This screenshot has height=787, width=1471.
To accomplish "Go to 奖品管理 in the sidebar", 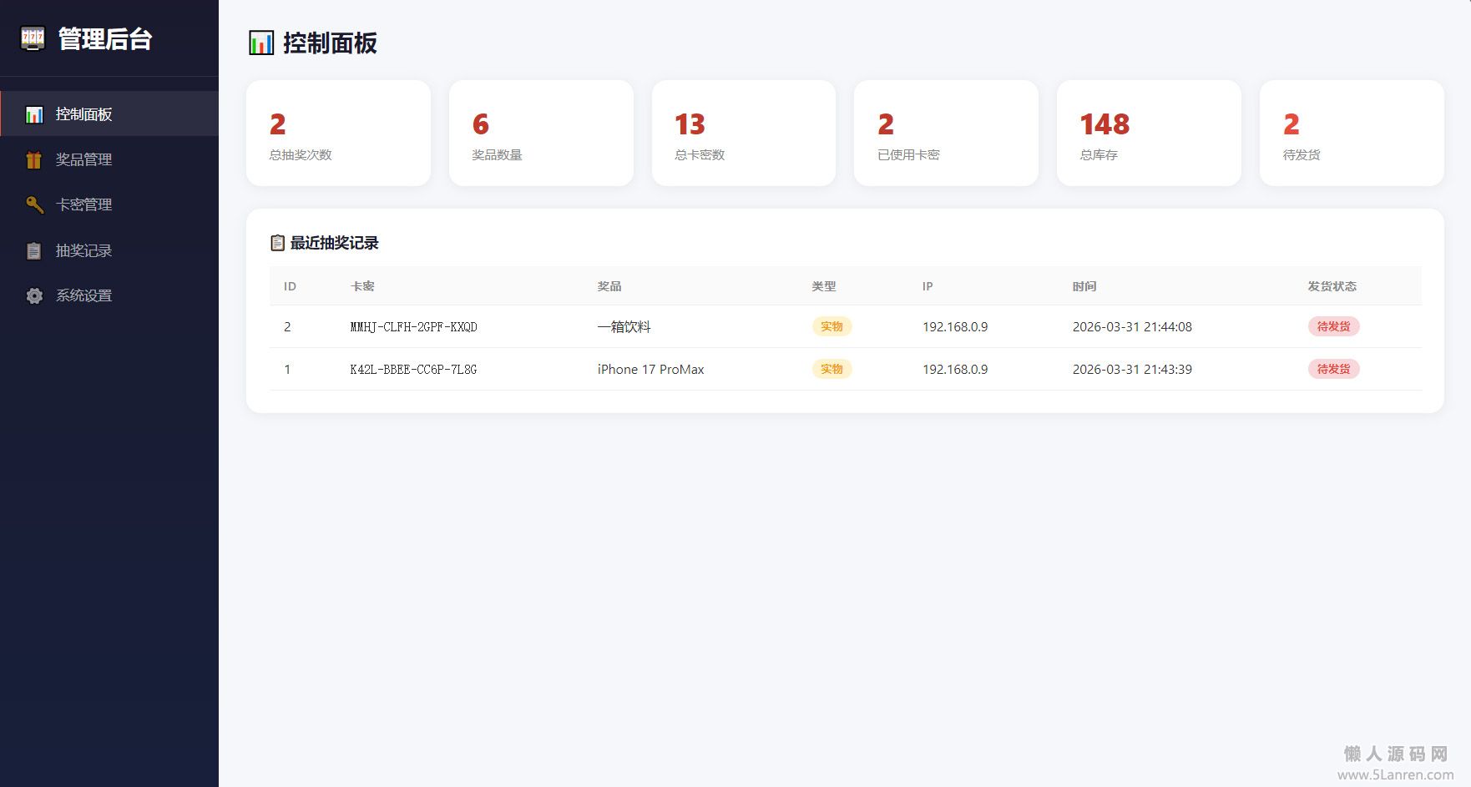I will point(109,159).
